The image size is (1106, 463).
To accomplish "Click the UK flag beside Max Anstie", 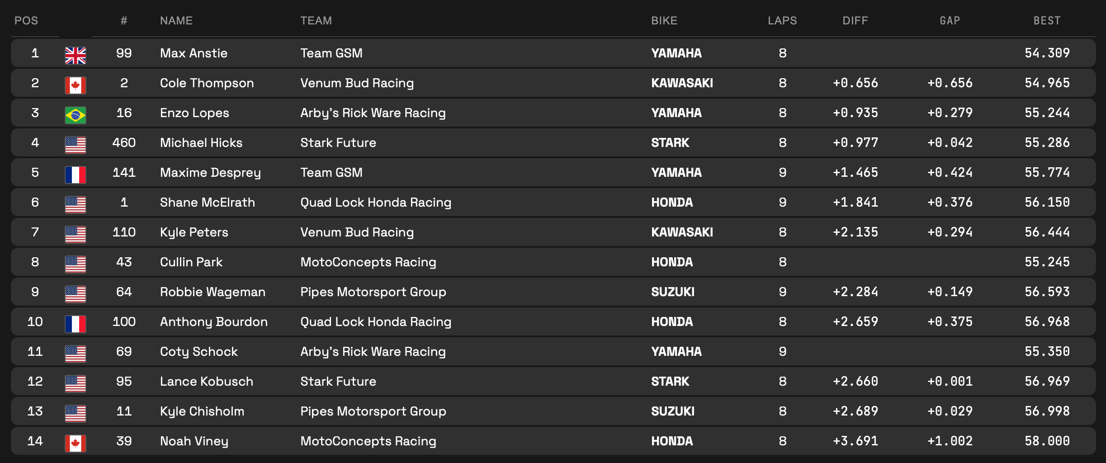I will pos(76,55).
